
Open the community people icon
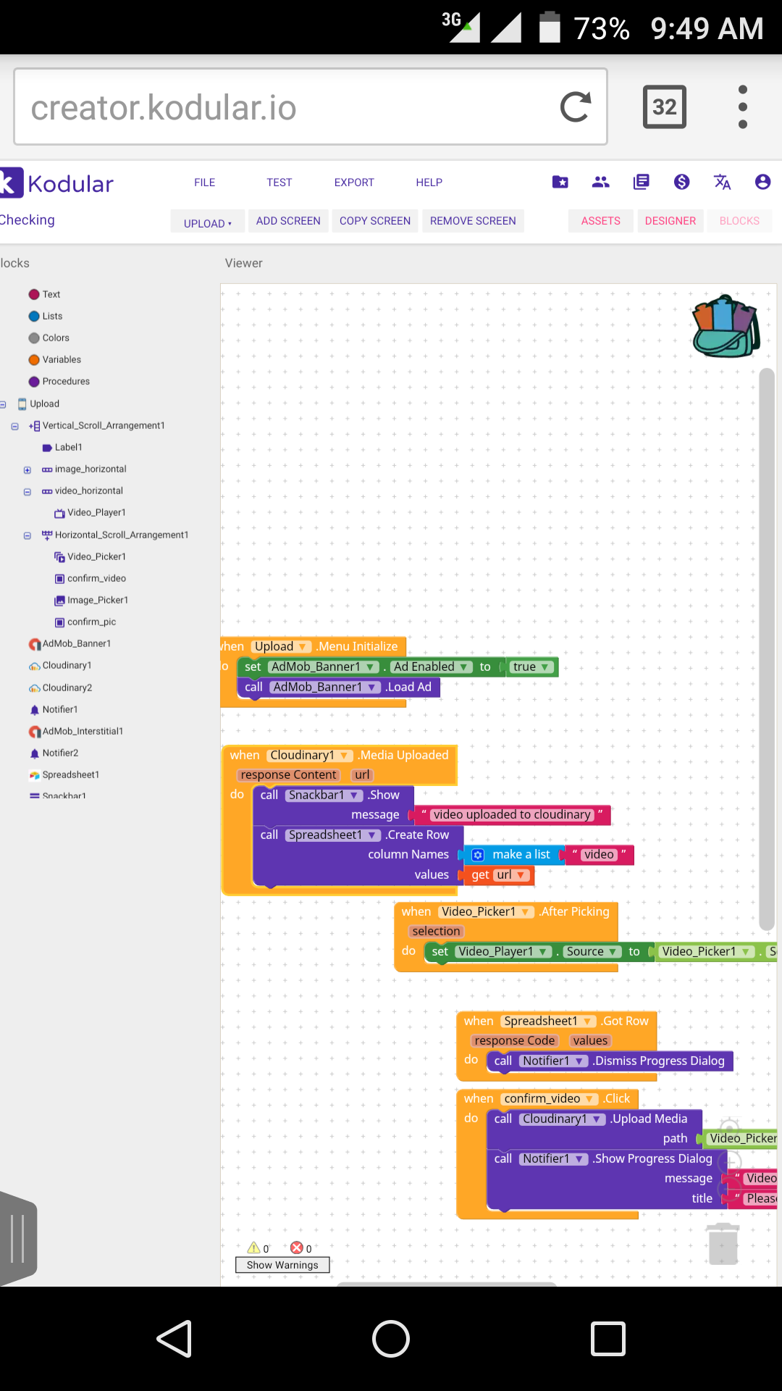click(x=601, y=182)
